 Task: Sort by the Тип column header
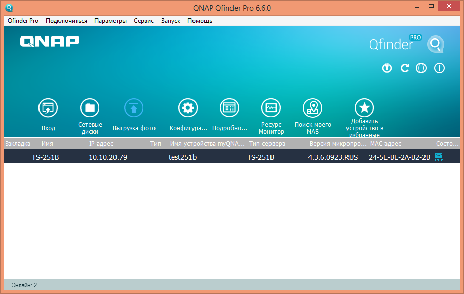click(x=156, y=144)
